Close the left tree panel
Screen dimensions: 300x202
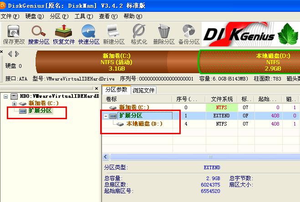97,88
